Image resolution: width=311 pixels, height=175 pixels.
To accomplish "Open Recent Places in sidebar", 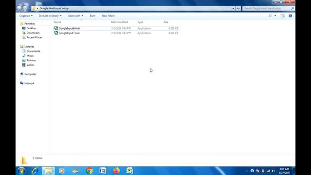I will tap(35, 37).
